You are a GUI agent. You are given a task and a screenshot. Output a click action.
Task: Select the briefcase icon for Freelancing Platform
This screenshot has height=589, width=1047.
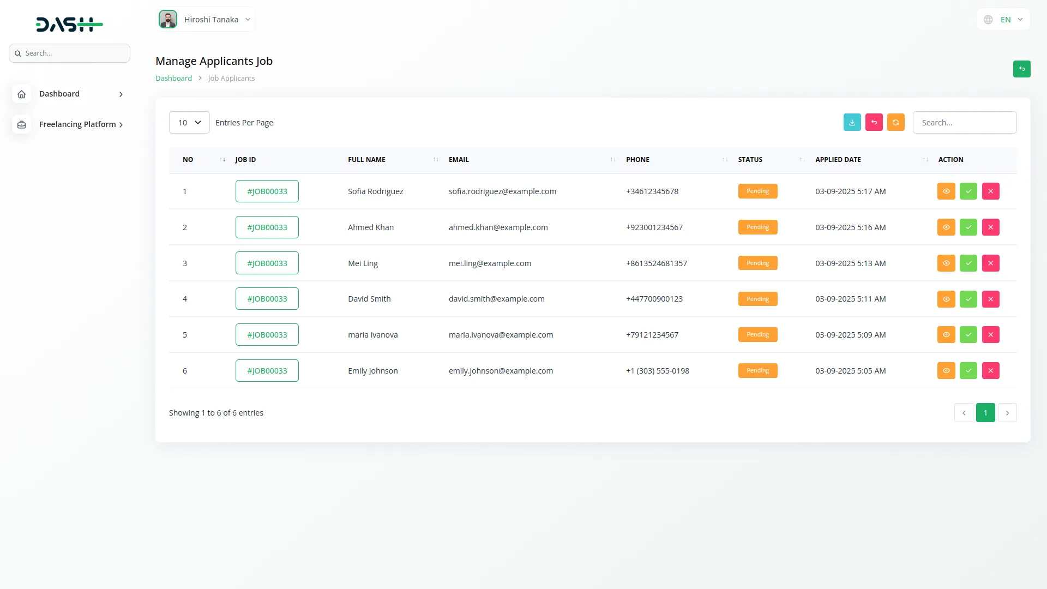pyautogui.click(x=21, y=124)
